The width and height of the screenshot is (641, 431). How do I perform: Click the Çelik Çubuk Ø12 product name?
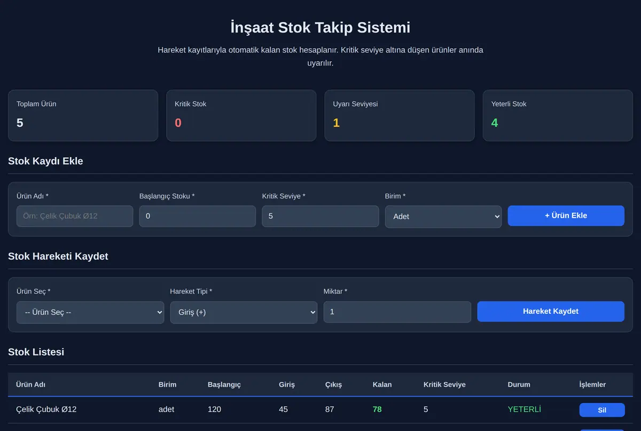46,410
